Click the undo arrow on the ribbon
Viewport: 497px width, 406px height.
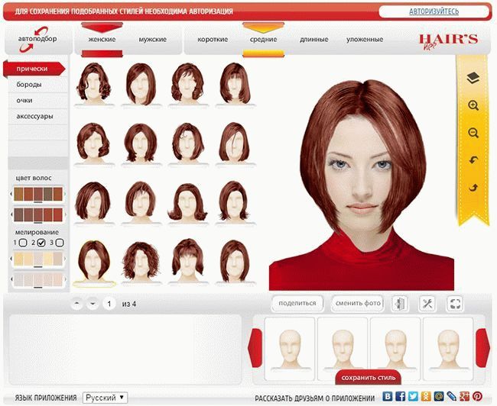[x=473, y=160]
